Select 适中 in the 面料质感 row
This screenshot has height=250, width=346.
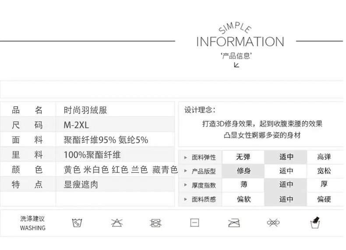(286, 199)
